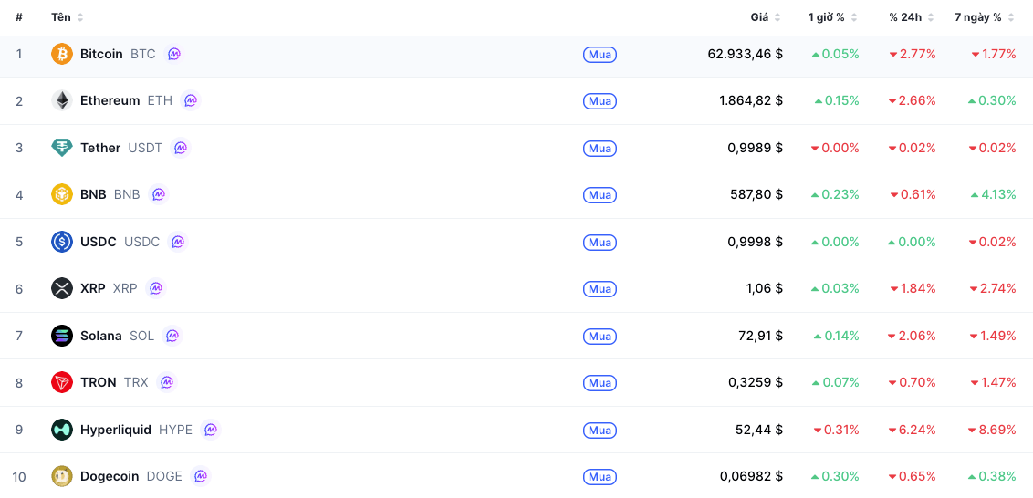Sort by the 1 giờ % column
Image resolution: width=1033 pixels, height=498 pixels.
coord(833,17)
